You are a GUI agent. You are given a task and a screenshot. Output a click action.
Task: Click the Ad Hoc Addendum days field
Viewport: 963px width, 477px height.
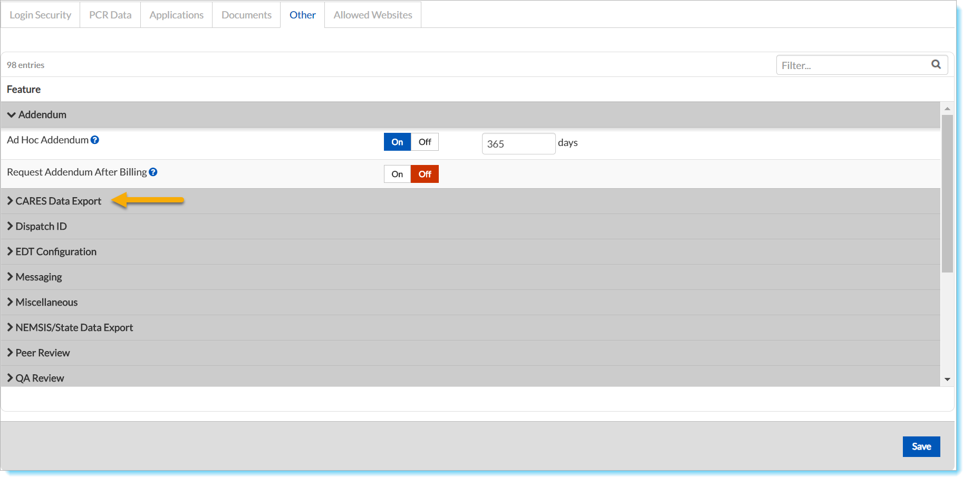pos(518,143)
